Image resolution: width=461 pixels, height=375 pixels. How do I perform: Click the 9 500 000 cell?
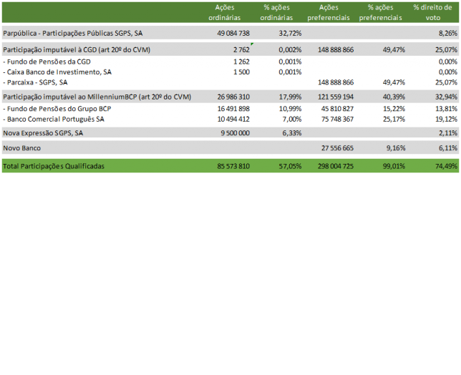click(236, 133)
